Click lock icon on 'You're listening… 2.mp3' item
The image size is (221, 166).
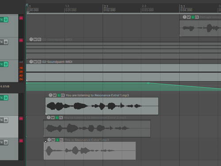click(x=49, y=117)
